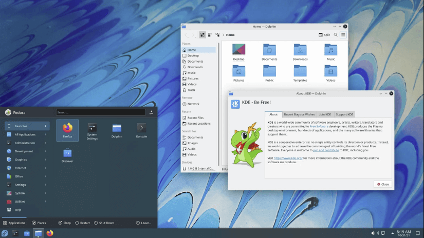424x238 pixels.
Task: Switch Dolphin to icons view mode
Action: pyautogui.click(x=202, y=35)
